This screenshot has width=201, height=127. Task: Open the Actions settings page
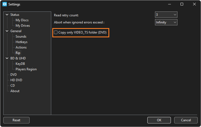[21, 47]
